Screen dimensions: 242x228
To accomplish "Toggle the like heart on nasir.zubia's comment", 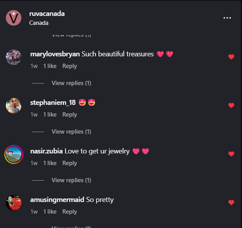I will click(x=231, y=154).
